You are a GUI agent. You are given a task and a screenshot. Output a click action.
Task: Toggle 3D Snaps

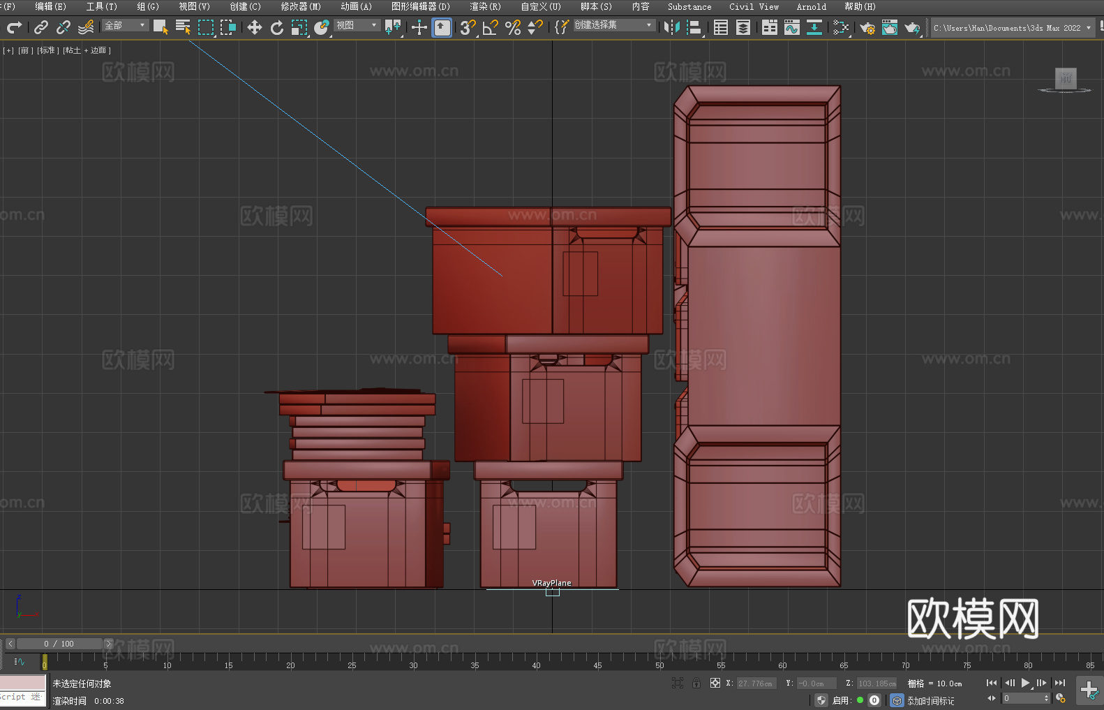pyautogui.click(x=468, y=27)
